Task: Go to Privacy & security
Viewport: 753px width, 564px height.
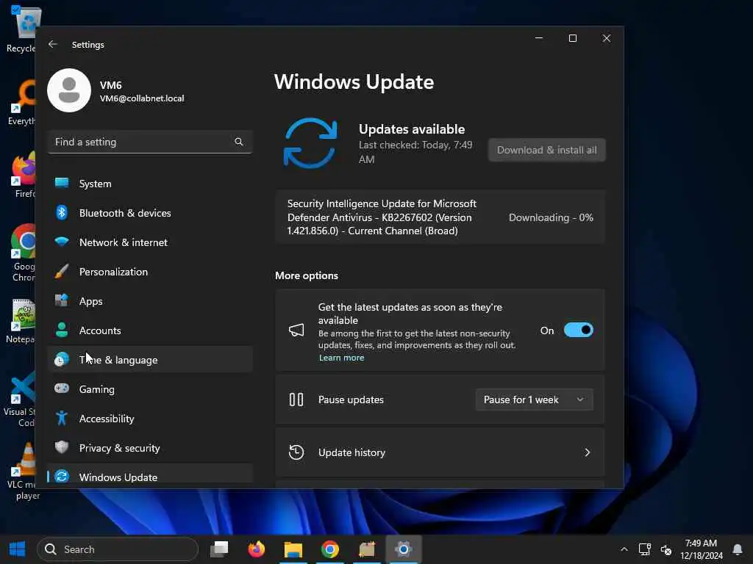Action: pyautogui.click(x=150, y=448)
